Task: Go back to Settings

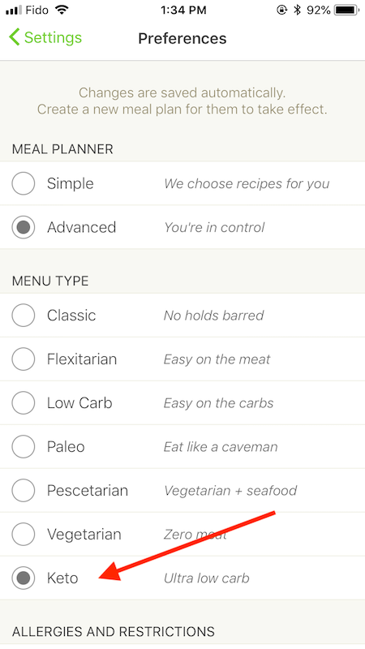Action: [x=45, y=37]
